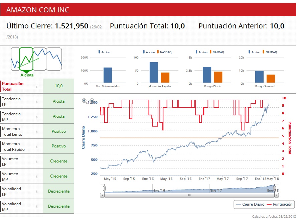Click the Puntuación Total row label
Screen dimensions: 299x221
click(13, 86)
